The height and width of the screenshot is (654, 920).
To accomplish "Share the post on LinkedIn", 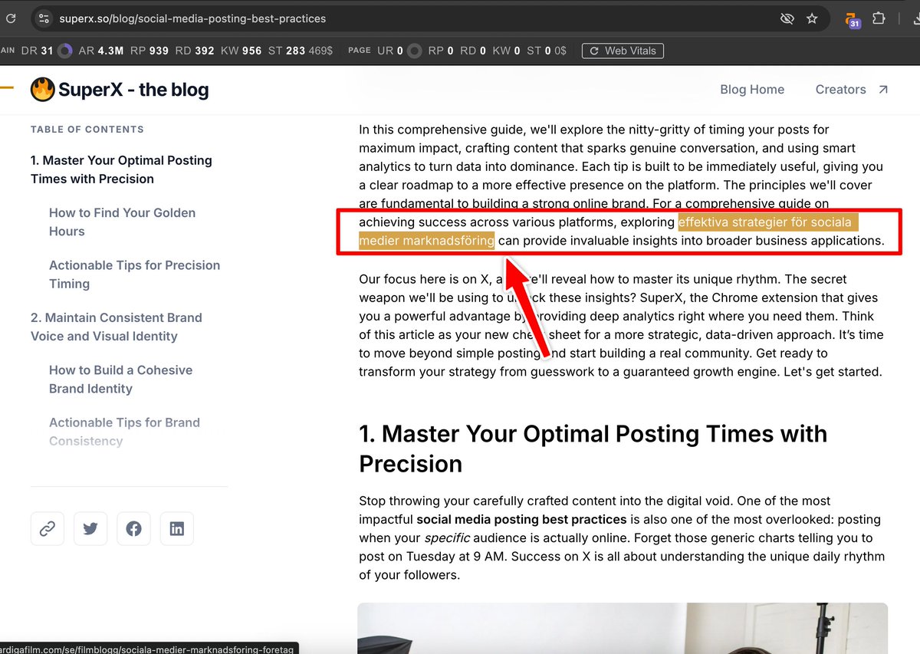I will [x=176, y=528].
